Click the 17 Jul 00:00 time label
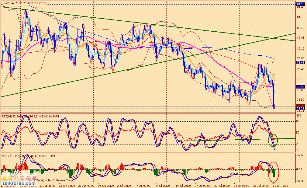This screenshot has width=307, height=188. [202, 186]
